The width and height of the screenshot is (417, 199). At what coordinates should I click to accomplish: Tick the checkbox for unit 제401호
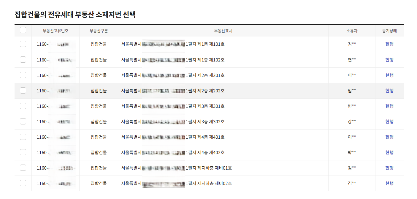pyautogui.click(x=23, y=137)
